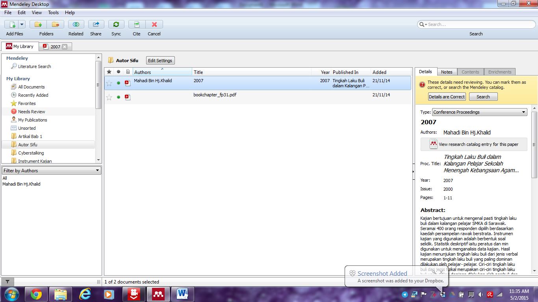The width and height of the screenshot is (538, 302).
Task: Open the PDF icon of the 2007 document
Action: click(x=128, y=83)
